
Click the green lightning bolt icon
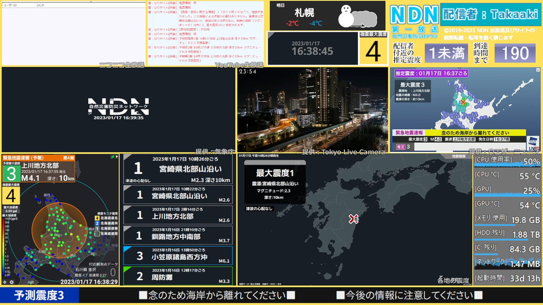pos(113,157)
